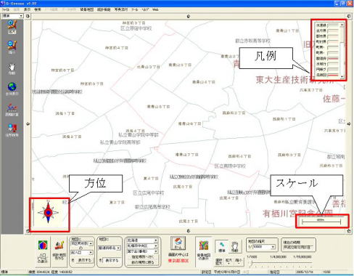Image resolution: width=354 pixels, height=276 pixels.
Task: Click the colorful background map display icon
Action: (x=204, y=245)
